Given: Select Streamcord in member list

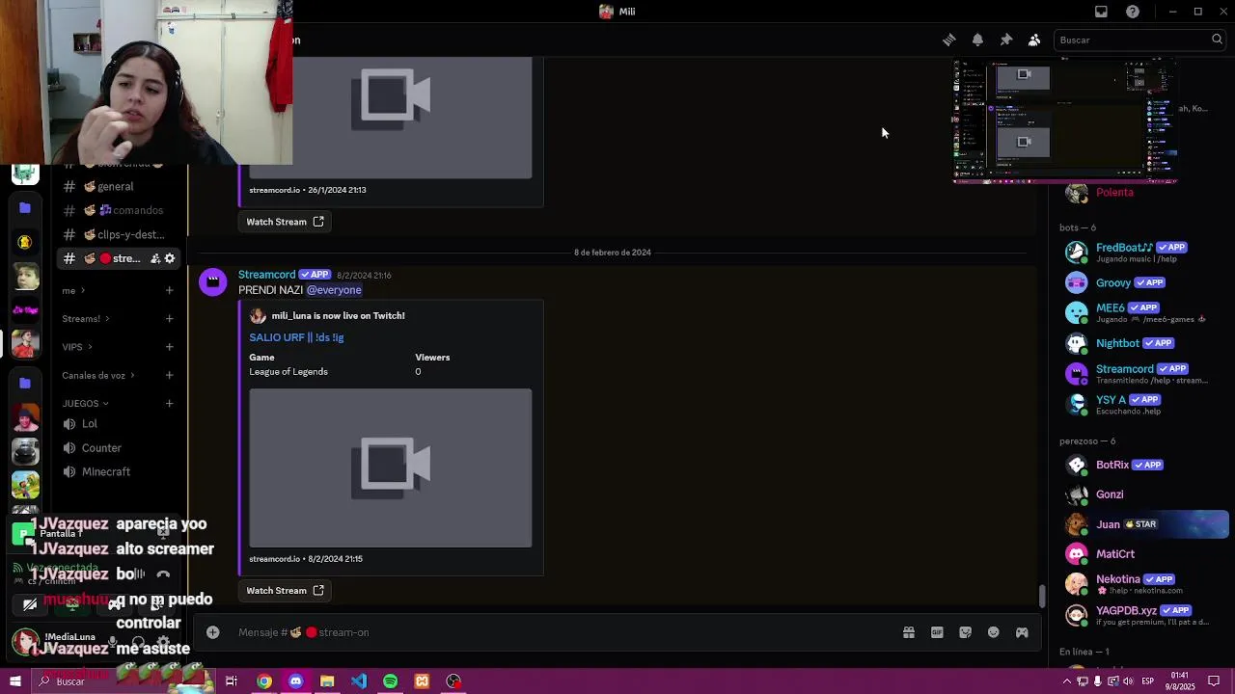Looking at the screenshot, I should point(1143,373).
